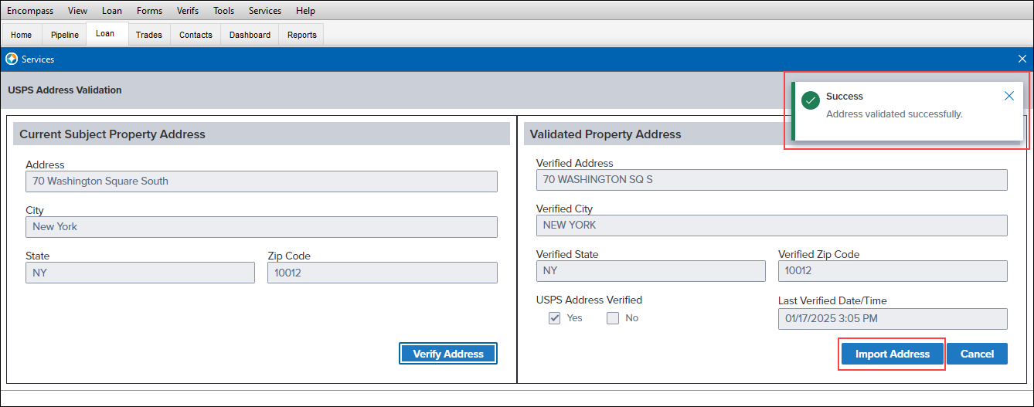Open the Verifs menu

(x=187, y=11)
